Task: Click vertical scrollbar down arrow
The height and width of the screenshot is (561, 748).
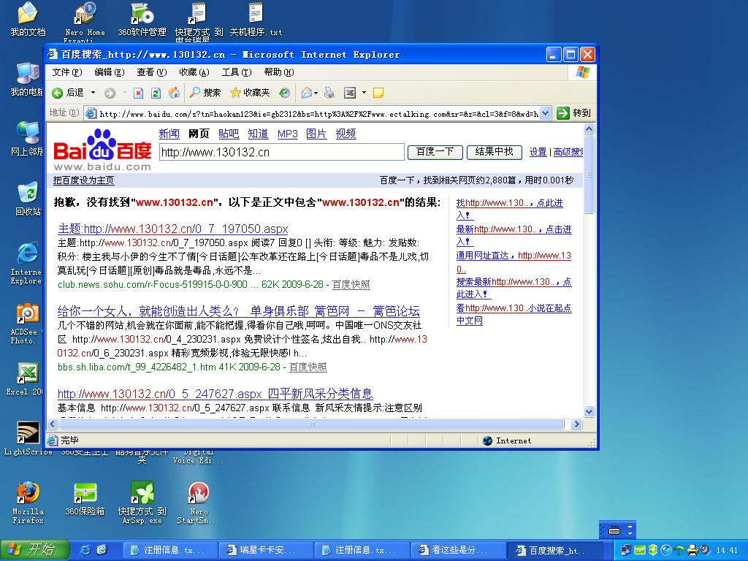Action: pyautogui.click(x=589, y=412)
